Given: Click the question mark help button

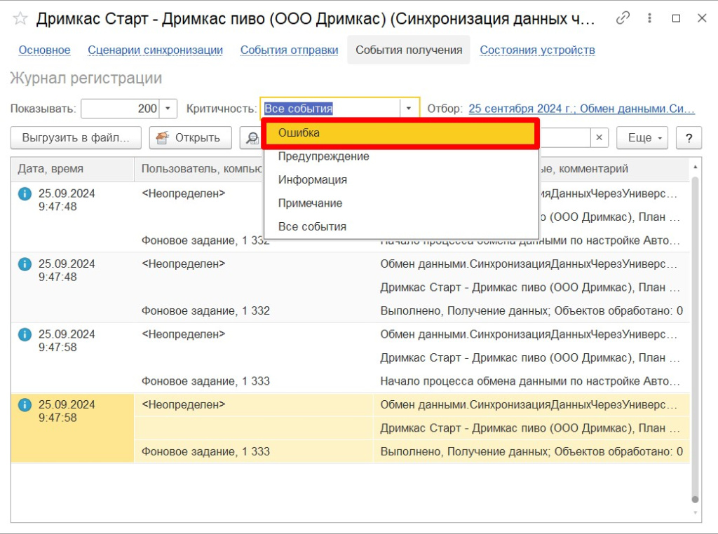Looking at the screenshot, I should tap(689, 138).
